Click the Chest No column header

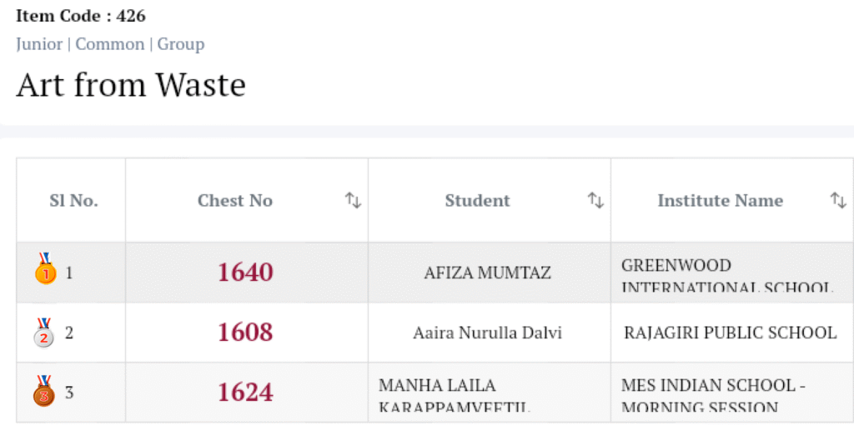[x=235, y=200]
